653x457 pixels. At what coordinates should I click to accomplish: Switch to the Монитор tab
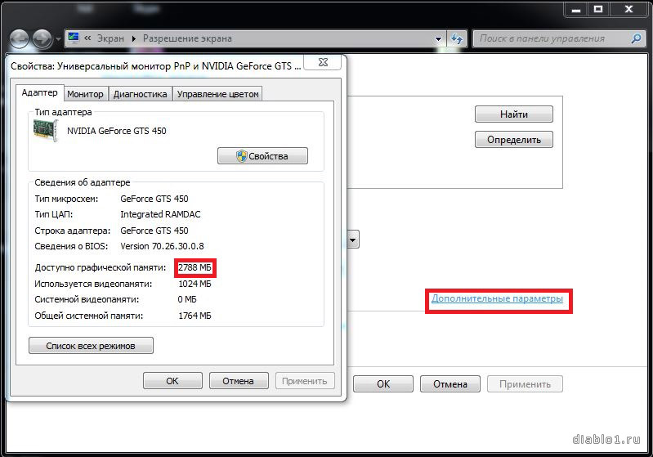pyautogui.click(x=85, y=94)
